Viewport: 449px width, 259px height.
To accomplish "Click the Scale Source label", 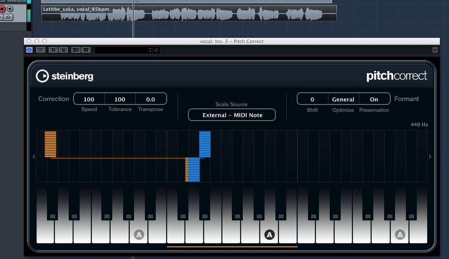I will click(x=231, y=104).
